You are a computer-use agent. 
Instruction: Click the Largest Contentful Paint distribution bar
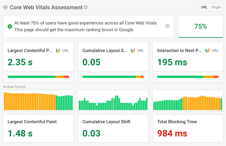pos(38,77)
